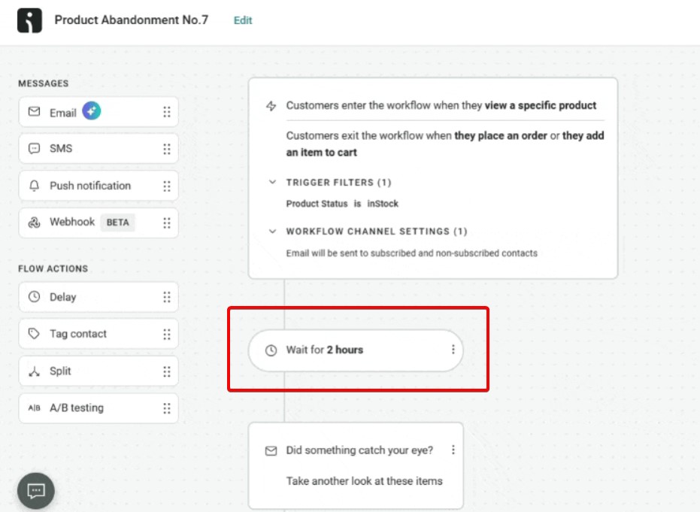
Task: Collapse the Workflow Channel Settings section
Action: pos(273,231)
